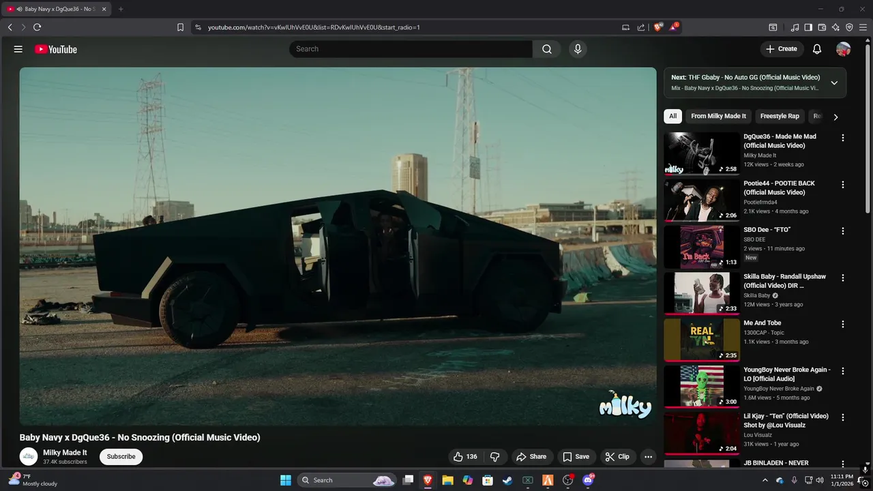The image size is (873, 491).
Task: Show more filter chips with right arrow
Action: pyautogui.click(x=835, y=117)
